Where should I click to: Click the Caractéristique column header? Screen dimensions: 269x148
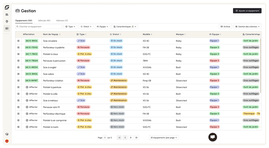(x=251, y=34)
